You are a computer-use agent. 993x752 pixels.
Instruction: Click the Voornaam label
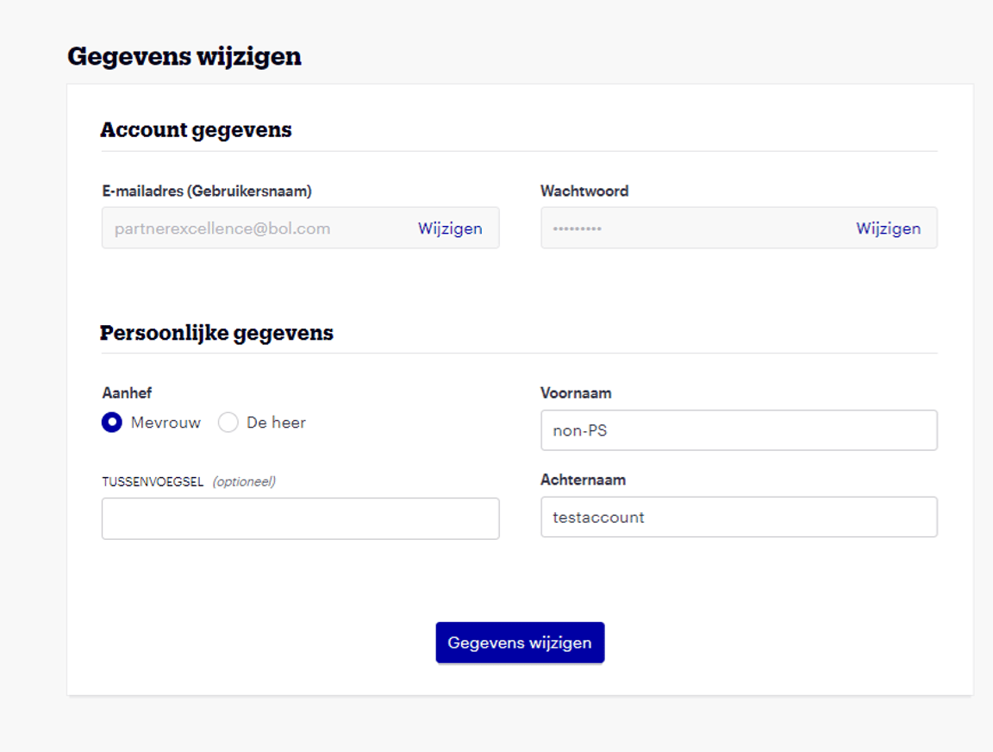point(576,392)
